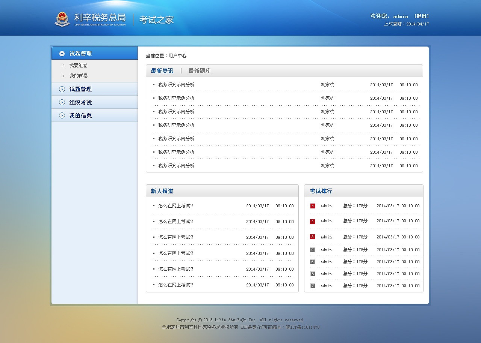481x343 pixels.
Task: Click the admin username in welcome text
Action: 401,16
